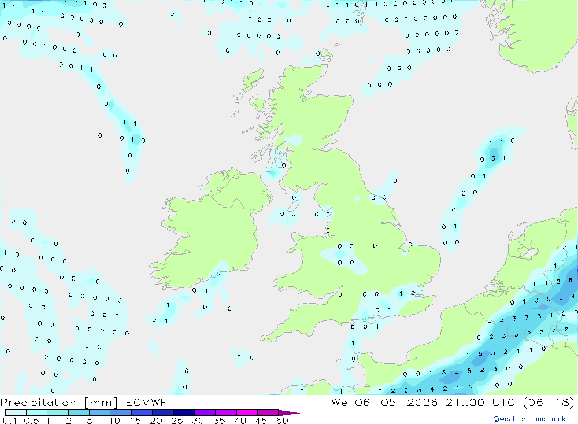
Task: Click the legend label "10"
Action: 114,421
